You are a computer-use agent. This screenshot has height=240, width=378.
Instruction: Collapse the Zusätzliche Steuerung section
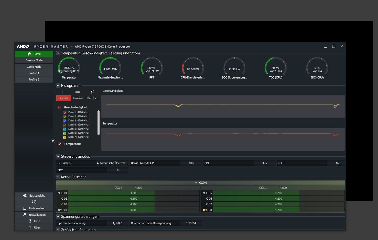(x=58, y=230)
